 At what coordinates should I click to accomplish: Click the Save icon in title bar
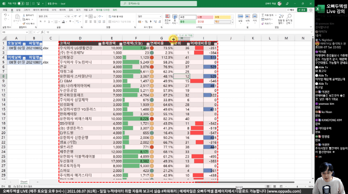pyautogui.click(x=27, y=3)
